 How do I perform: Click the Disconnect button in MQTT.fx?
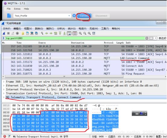coord(101,16)
